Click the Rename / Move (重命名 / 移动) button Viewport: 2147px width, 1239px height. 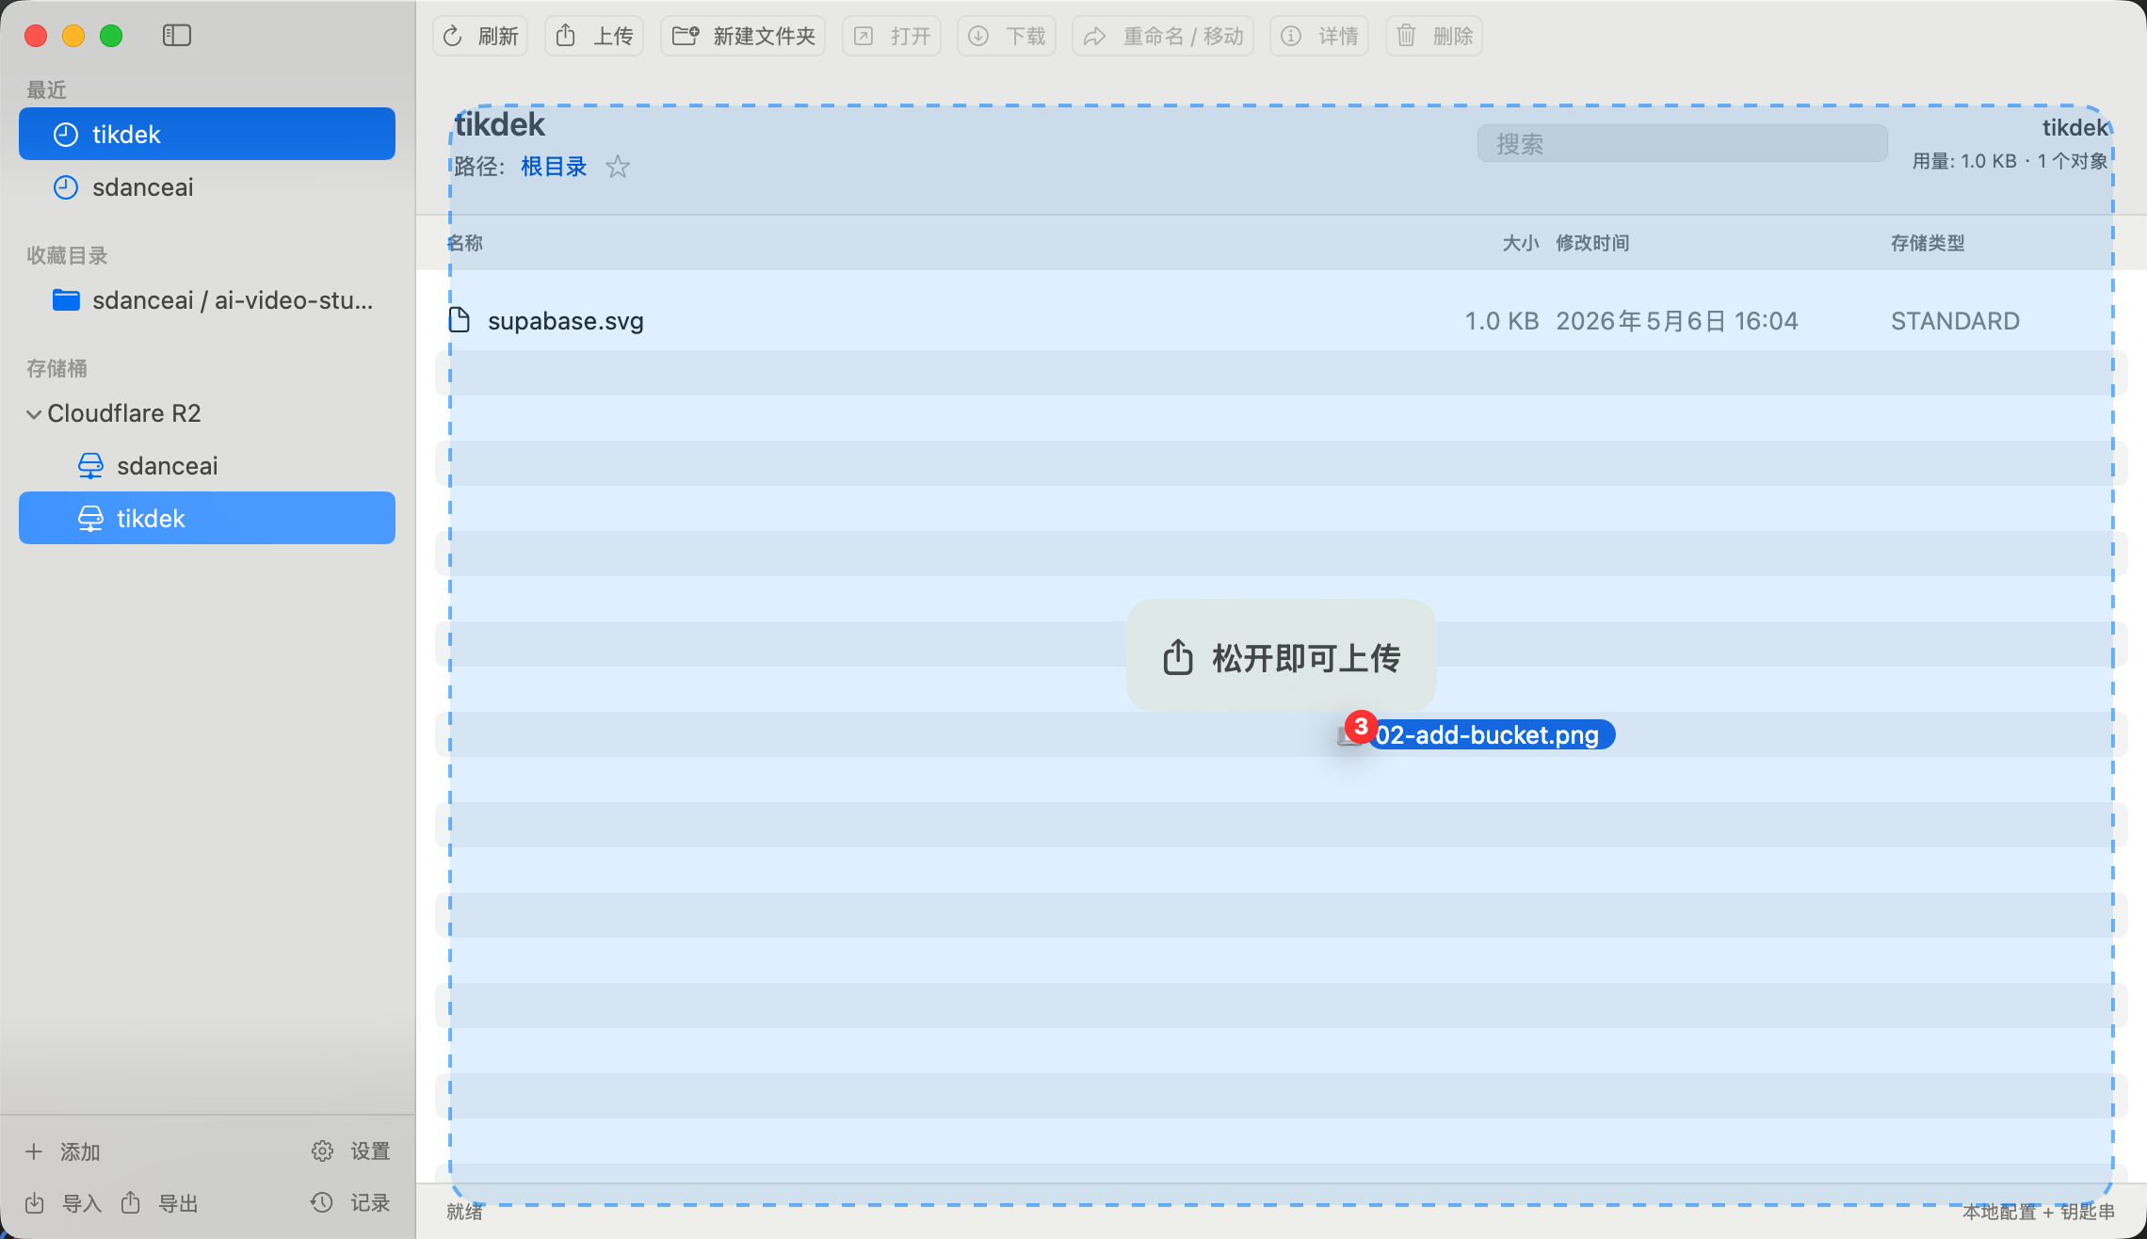point(1163,36)
